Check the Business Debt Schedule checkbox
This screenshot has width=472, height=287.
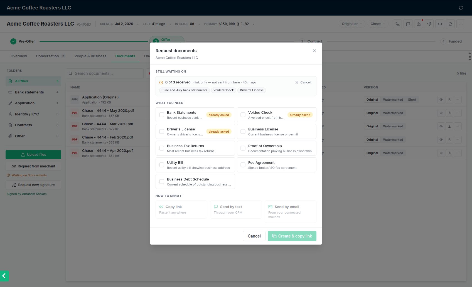click(x=161, y=182)
